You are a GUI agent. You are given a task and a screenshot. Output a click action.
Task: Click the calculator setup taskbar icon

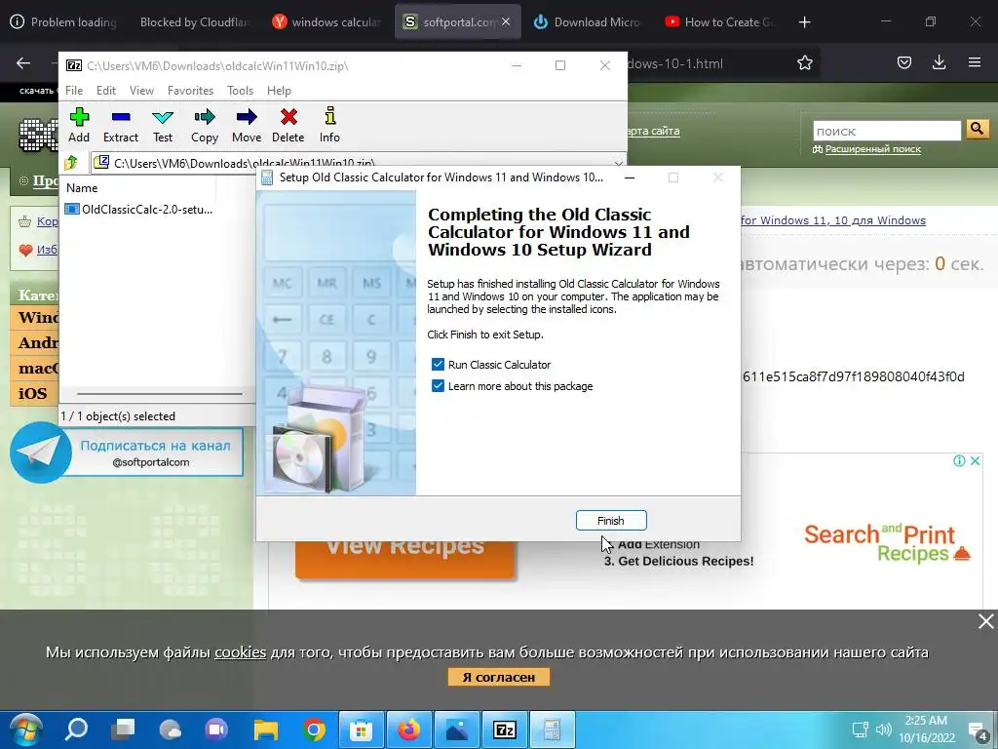pos(553,729)
